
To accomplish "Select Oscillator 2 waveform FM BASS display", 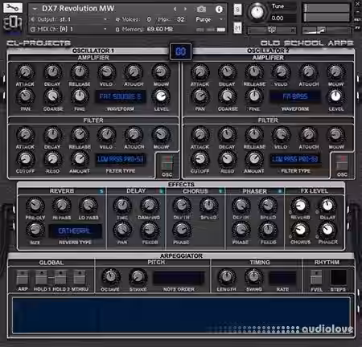I will point(295,96).
